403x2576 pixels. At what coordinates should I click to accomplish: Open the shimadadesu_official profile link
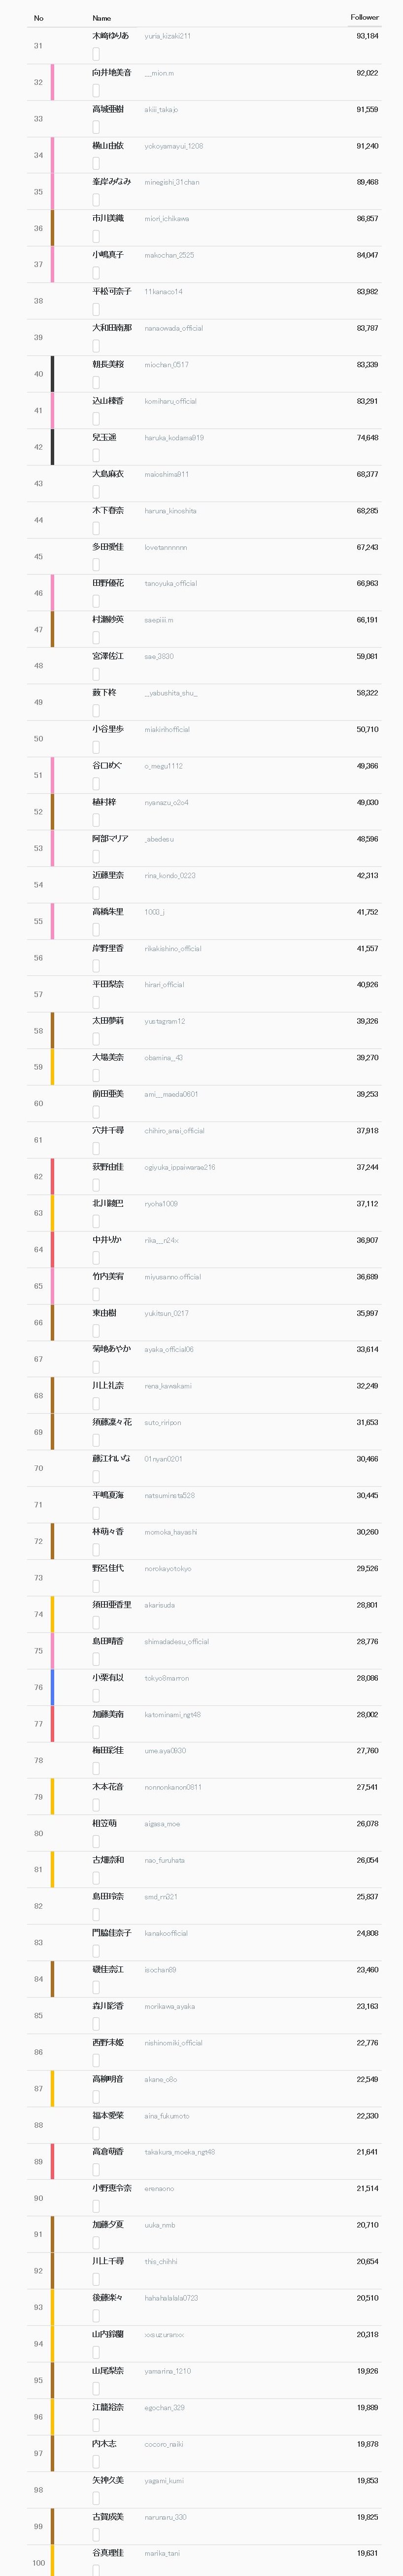176,1641
